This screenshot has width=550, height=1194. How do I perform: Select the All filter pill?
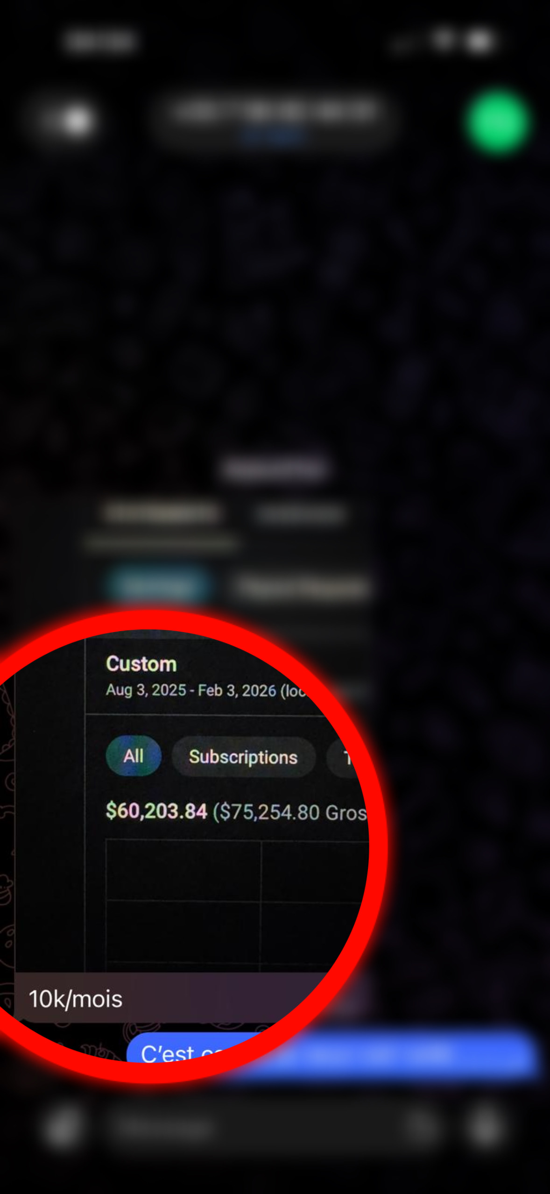(134, 756)
